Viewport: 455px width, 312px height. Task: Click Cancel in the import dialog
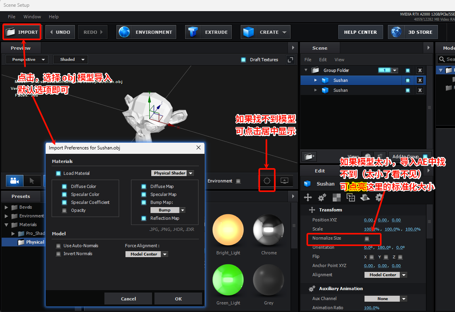point(128,298)
